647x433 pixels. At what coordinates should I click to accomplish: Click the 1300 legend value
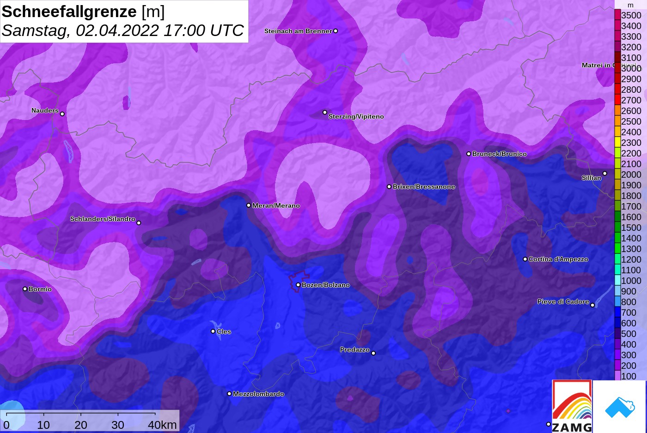[631, 249]
